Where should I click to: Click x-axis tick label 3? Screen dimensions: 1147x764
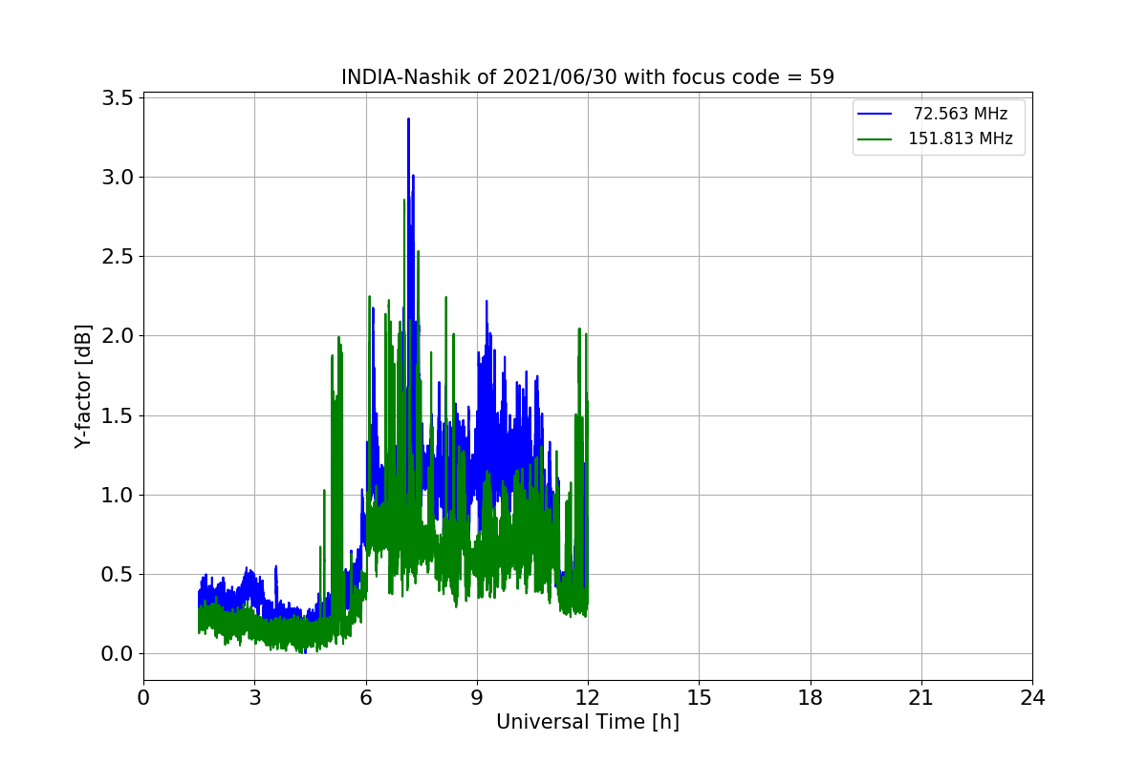pyautogui.click(x=254, y=698)
